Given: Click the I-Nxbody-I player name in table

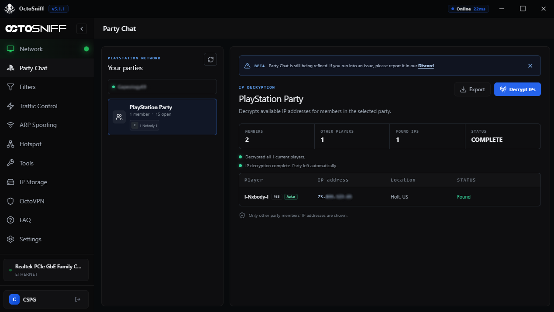Looking at the screenshot, I should point(256,197).
